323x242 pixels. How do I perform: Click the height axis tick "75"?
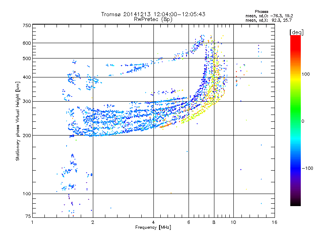(x=28, y=216)
